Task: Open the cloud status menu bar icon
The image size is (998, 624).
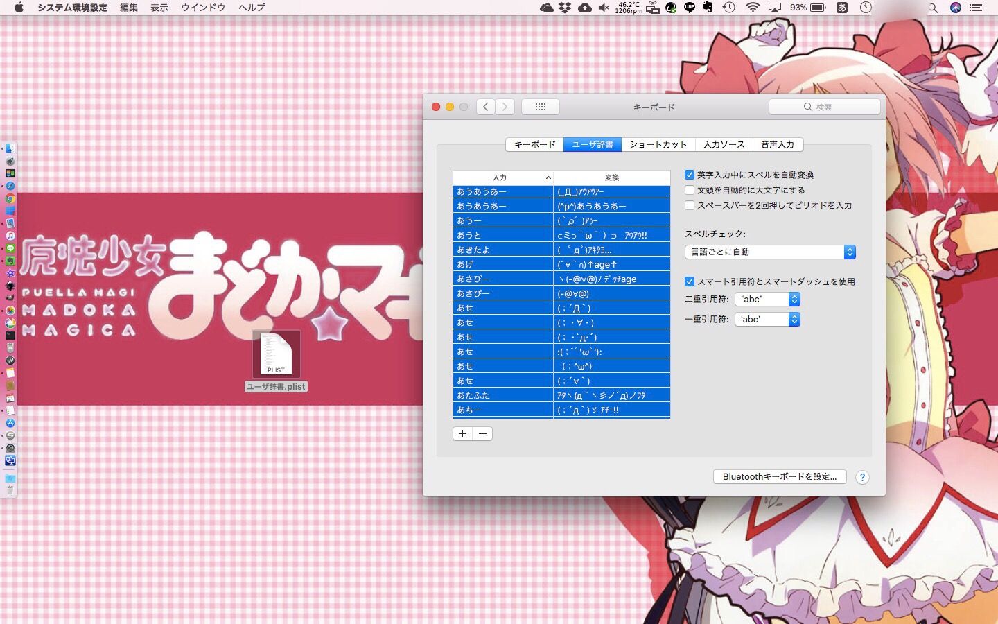Action: [x=547, y=8]
